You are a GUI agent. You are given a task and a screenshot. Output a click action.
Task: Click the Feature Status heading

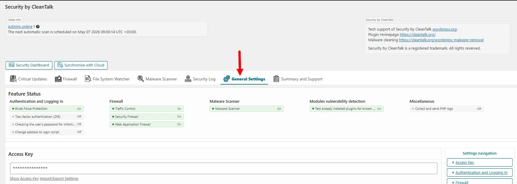click(x=25, y=94)
